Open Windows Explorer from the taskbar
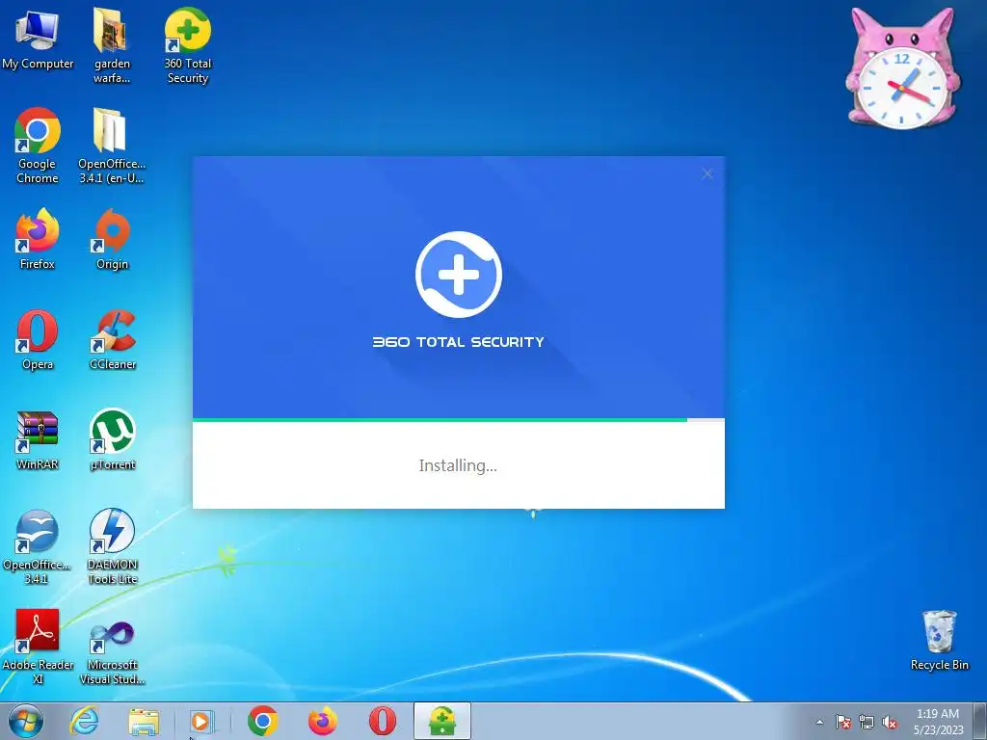The image size is (987, 740). click(x=144, y=721)
